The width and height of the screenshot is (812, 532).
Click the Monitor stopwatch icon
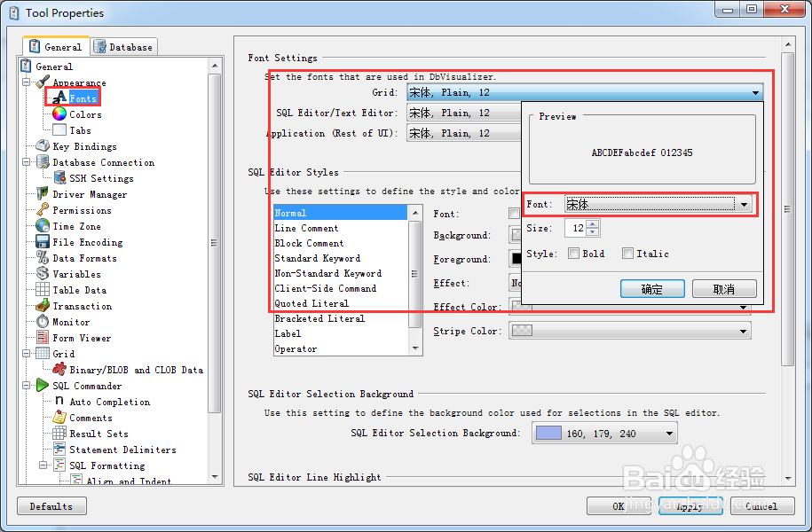pos(43,321)
